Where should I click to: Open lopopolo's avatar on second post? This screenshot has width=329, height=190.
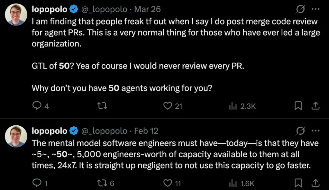(16, 136)
